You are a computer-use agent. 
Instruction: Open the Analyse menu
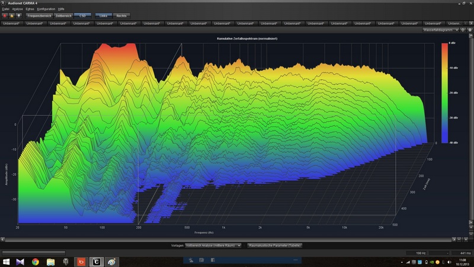[17, 9]
